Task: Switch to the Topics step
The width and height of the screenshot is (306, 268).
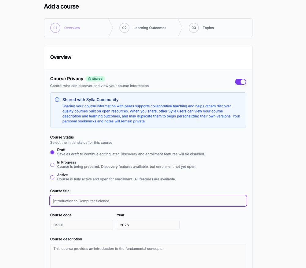Action: pos(208,28)
